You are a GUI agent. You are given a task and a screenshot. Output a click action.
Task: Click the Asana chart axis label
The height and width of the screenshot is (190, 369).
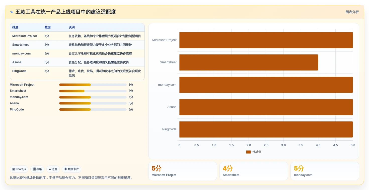[172, 107]
